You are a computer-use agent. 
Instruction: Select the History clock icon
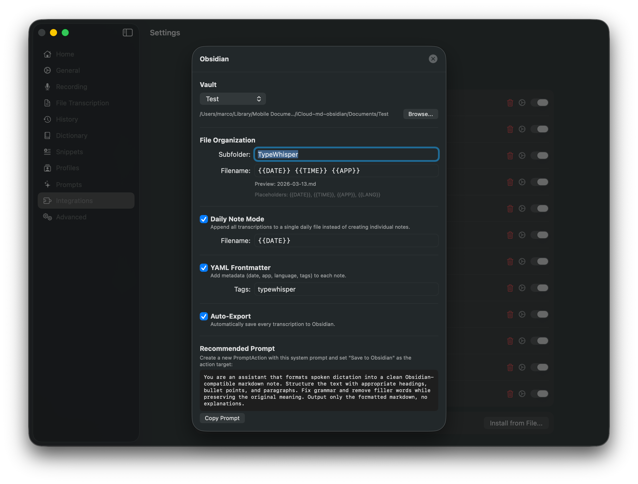47,119
